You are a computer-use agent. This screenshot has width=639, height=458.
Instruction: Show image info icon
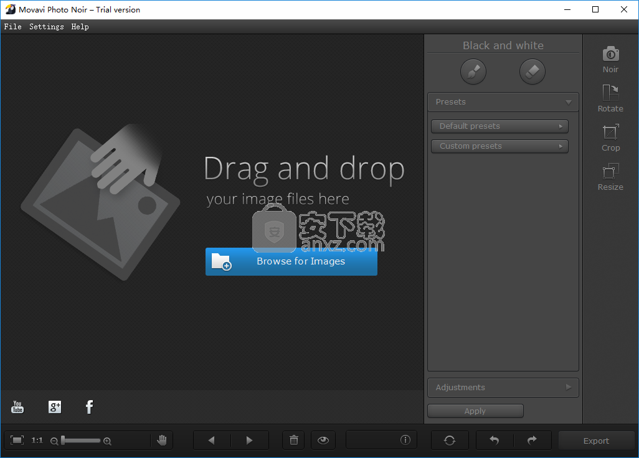[405, 440]
